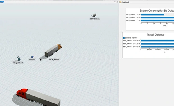Viewport: 174px width, 106px height.
Task: Click the Source1 object icon
Action: pos(32,57)
